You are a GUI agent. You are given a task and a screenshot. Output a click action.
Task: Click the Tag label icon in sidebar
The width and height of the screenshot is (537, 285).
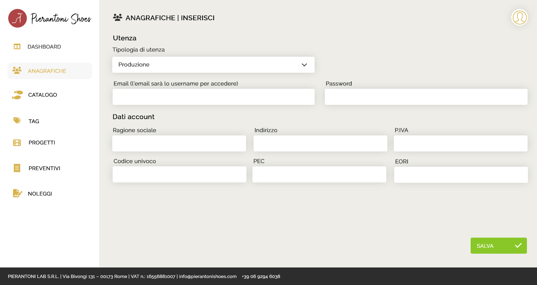(17, 120)
